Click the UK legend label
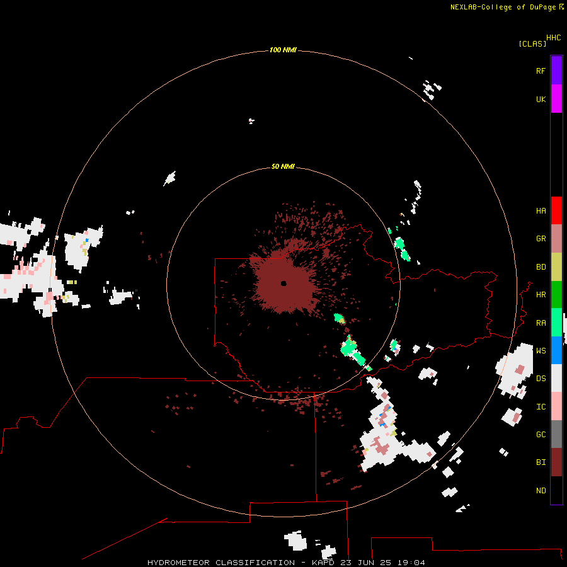Image resolution: width=567 pixels, height=567 pixels. point(541,99)
